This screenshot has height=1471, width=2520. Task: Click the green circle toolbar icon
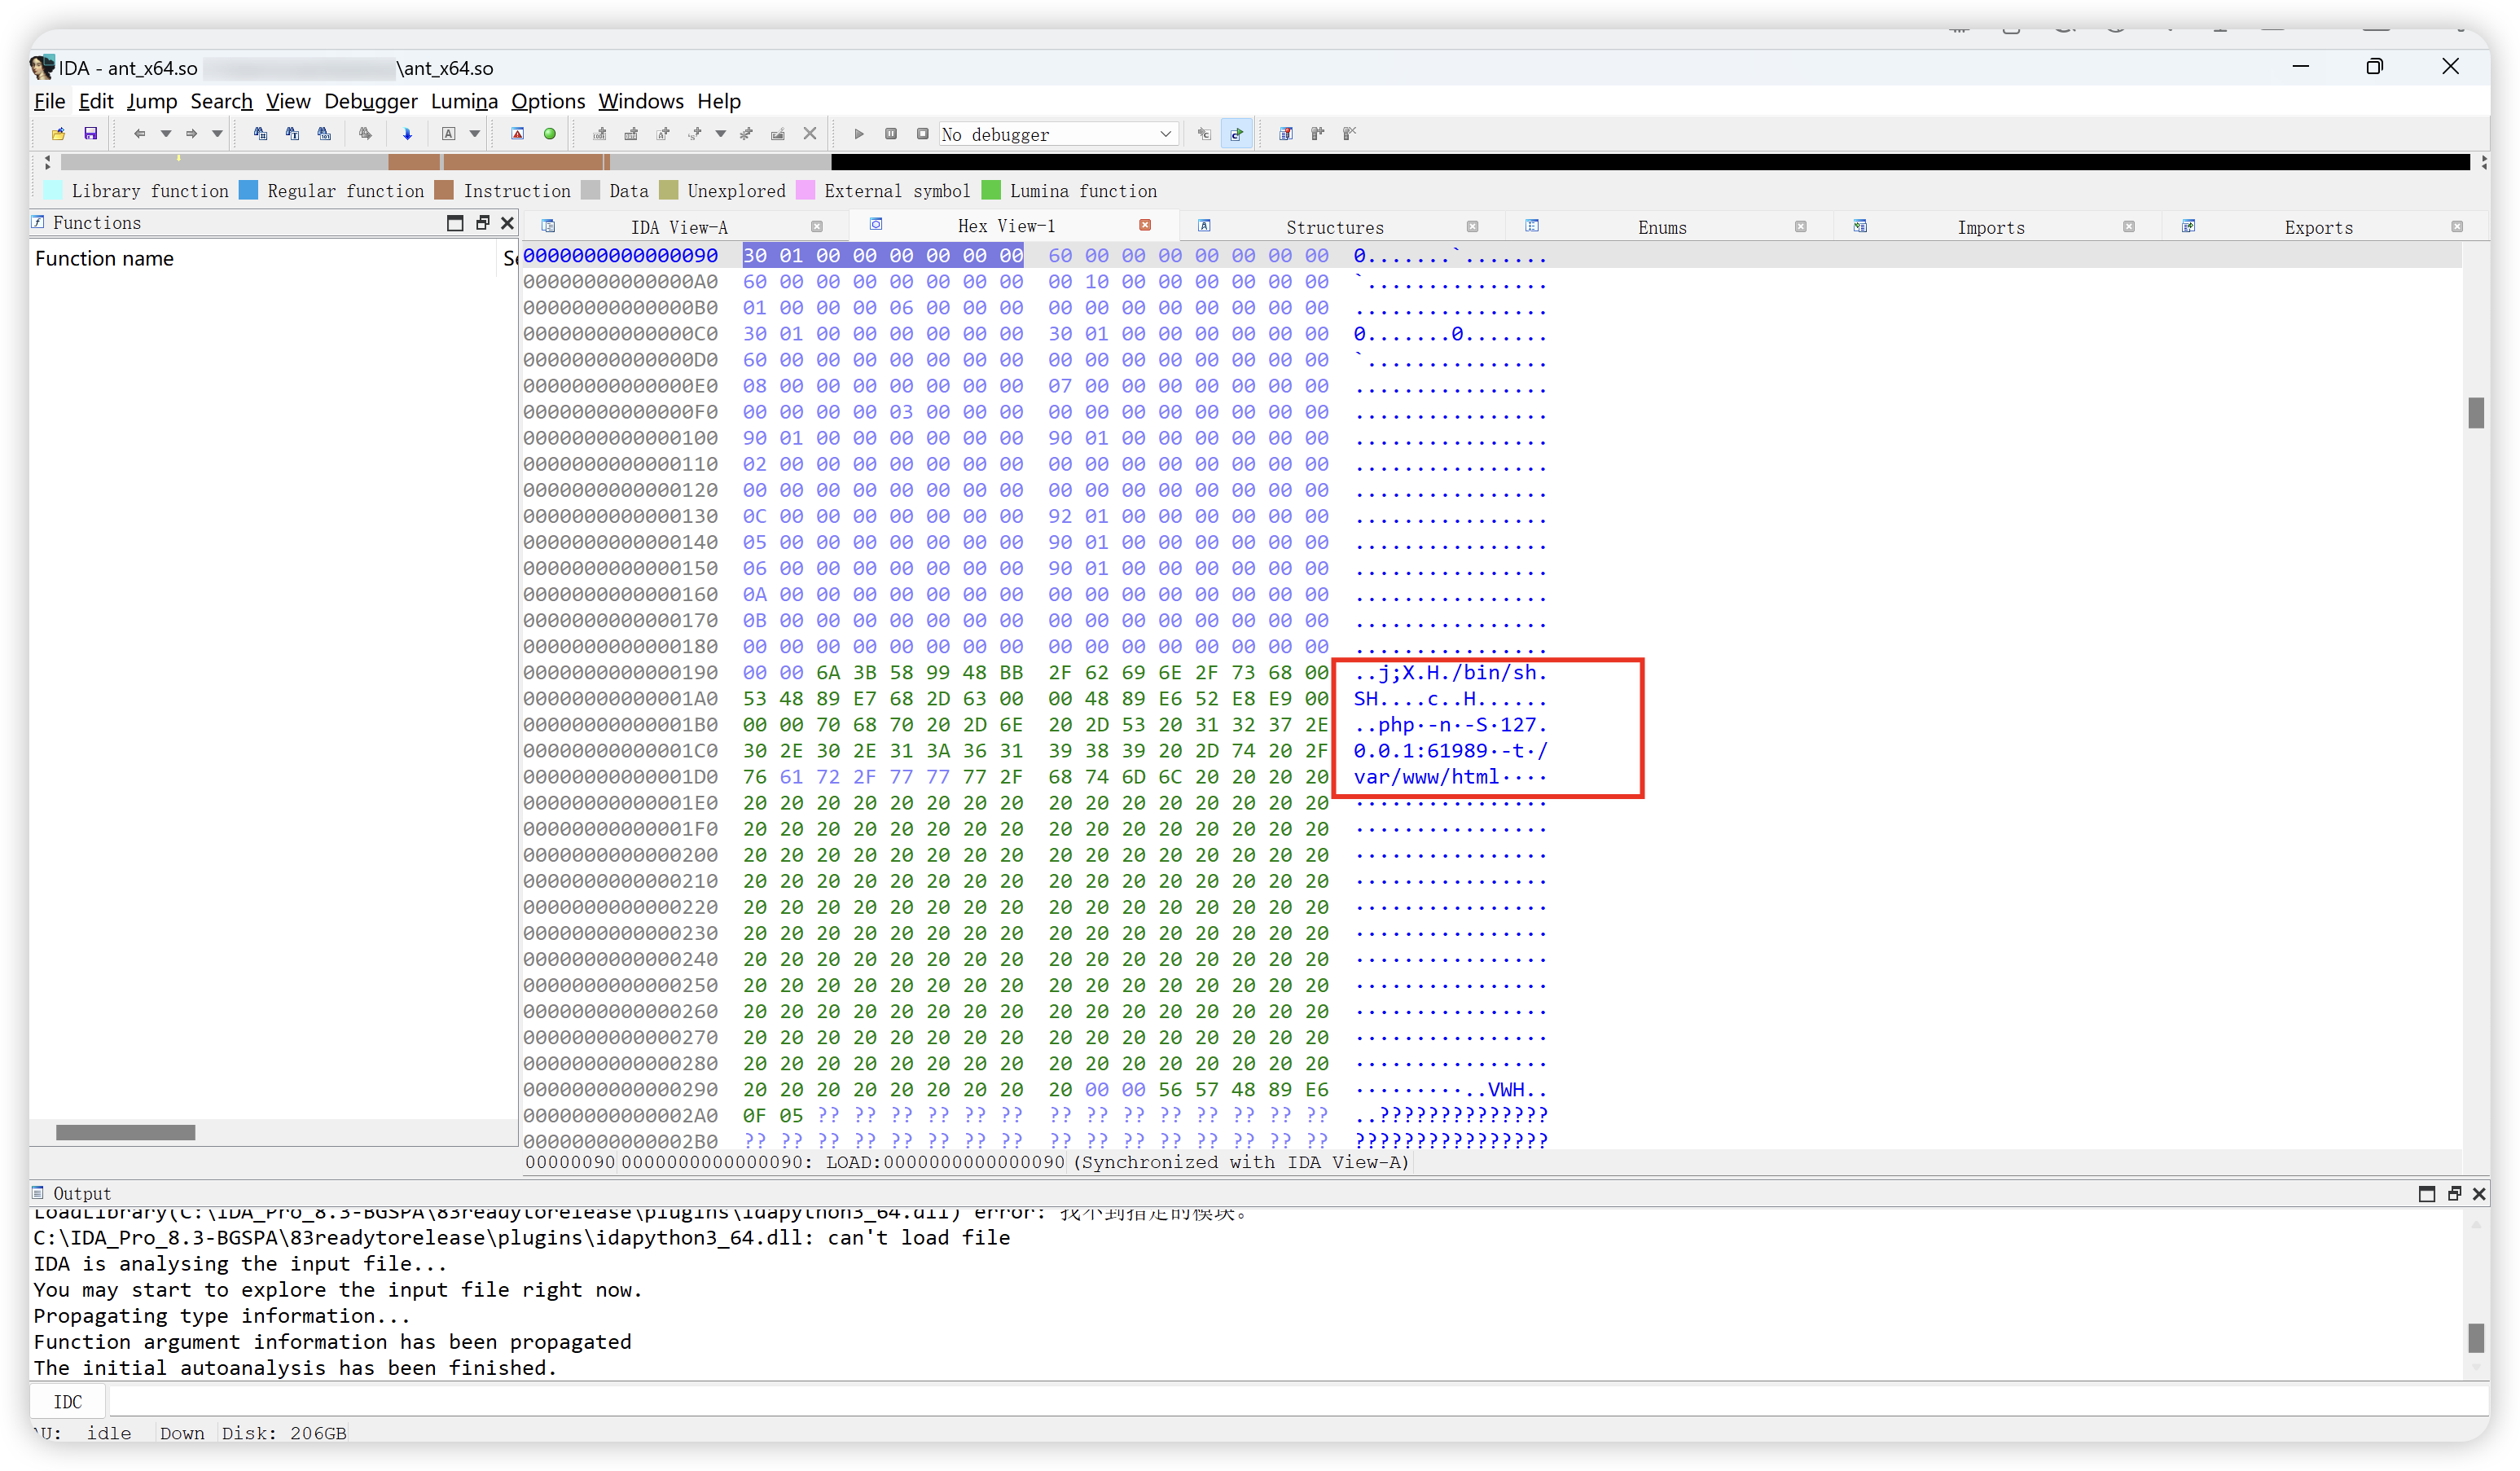click(549, 133)
